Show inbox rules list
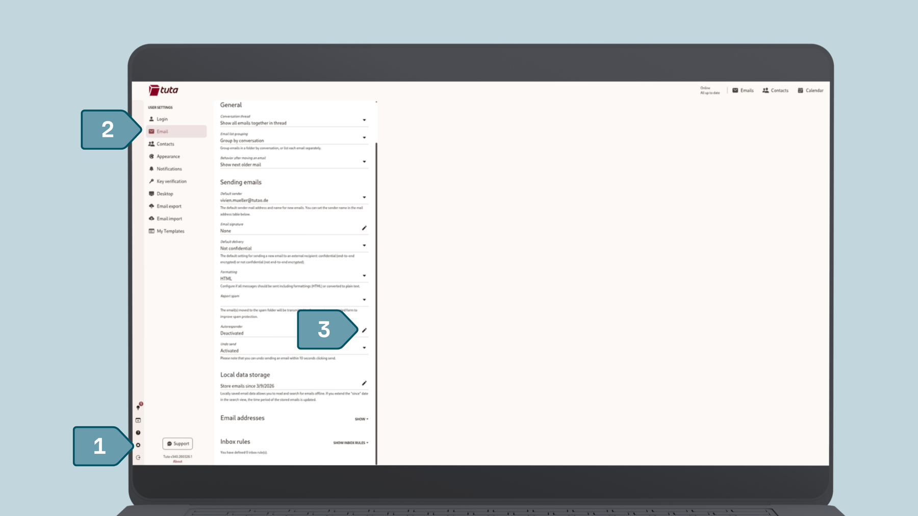 350,443
